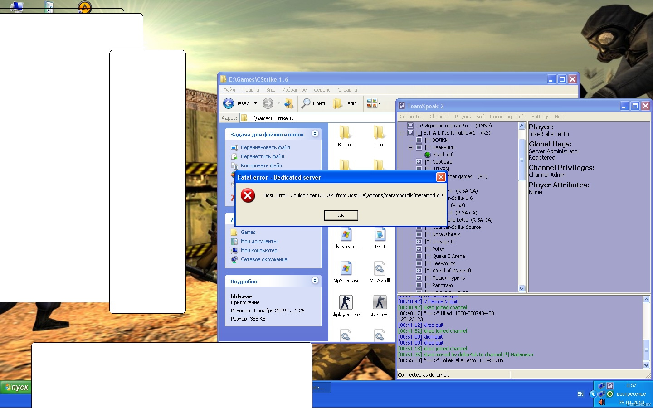The image size is (653, 408).
Task: Click chat log scrollbar down arrow
Action: tap(647, 365)
